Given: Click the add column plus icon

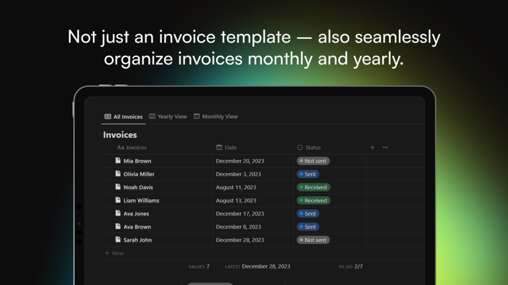Looking at the screenshot, I should click(x=372, y=147).
